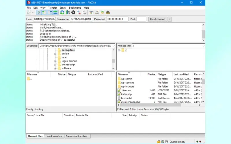Refresh the file and folder lists
This screenshot has height=144, width=231.
[62, 12]
